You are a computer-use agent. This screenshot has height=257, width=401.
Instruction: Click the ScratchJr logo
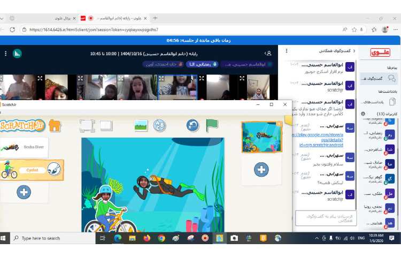click(22, 126)
